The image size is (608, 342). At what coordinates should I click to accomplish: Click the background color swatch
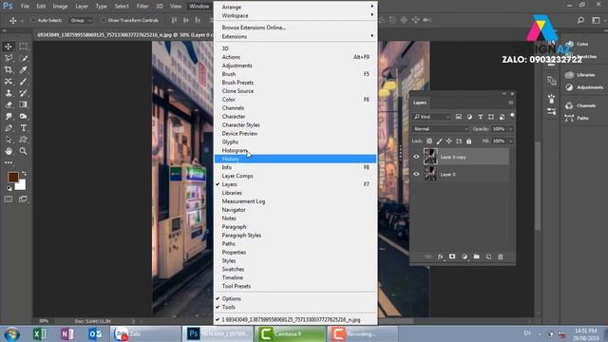tap(21, 185)
